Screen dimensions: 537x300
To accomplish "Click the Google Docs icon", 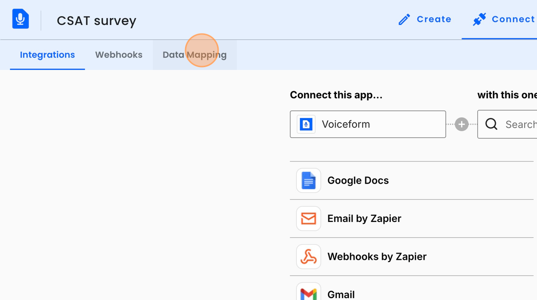I will pos(309,181).
